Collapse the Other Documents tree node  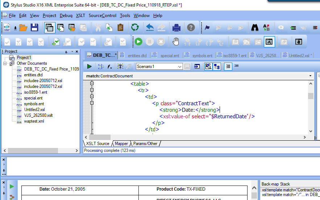click(5, 63)
